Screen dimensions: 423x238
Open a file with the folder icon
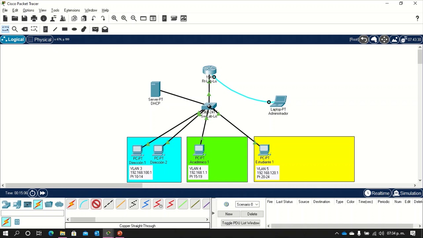(15, 19)
